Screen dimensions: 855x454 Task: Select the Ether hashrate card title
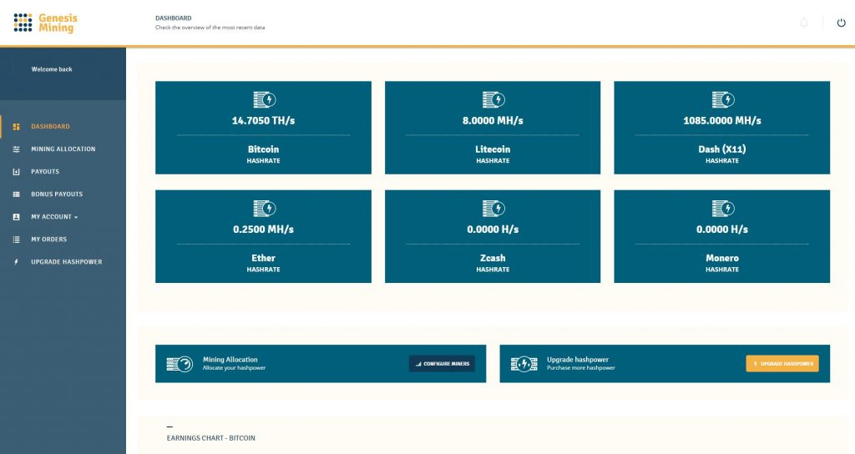tap(263, 258)
